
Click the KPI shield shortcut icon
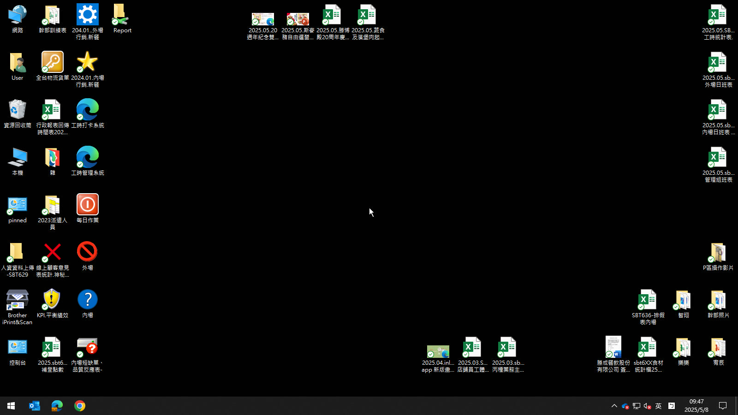[52, 300]
